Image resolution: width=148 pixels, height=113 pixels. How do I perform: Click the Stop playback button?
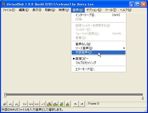click(x=4, y=104)
